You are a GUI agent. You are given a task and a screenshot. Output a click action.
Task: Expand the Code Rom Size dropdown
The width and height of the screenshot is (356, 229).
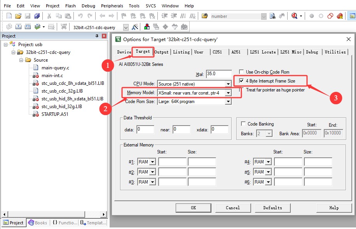228,102
